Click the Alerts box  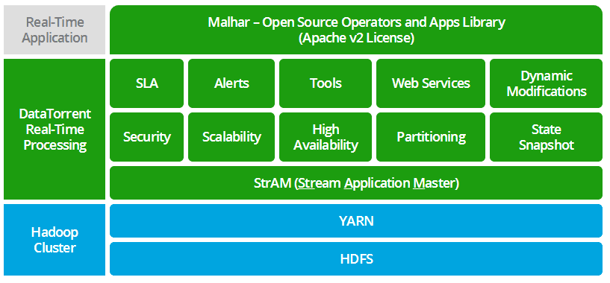(x=231, y=83)
